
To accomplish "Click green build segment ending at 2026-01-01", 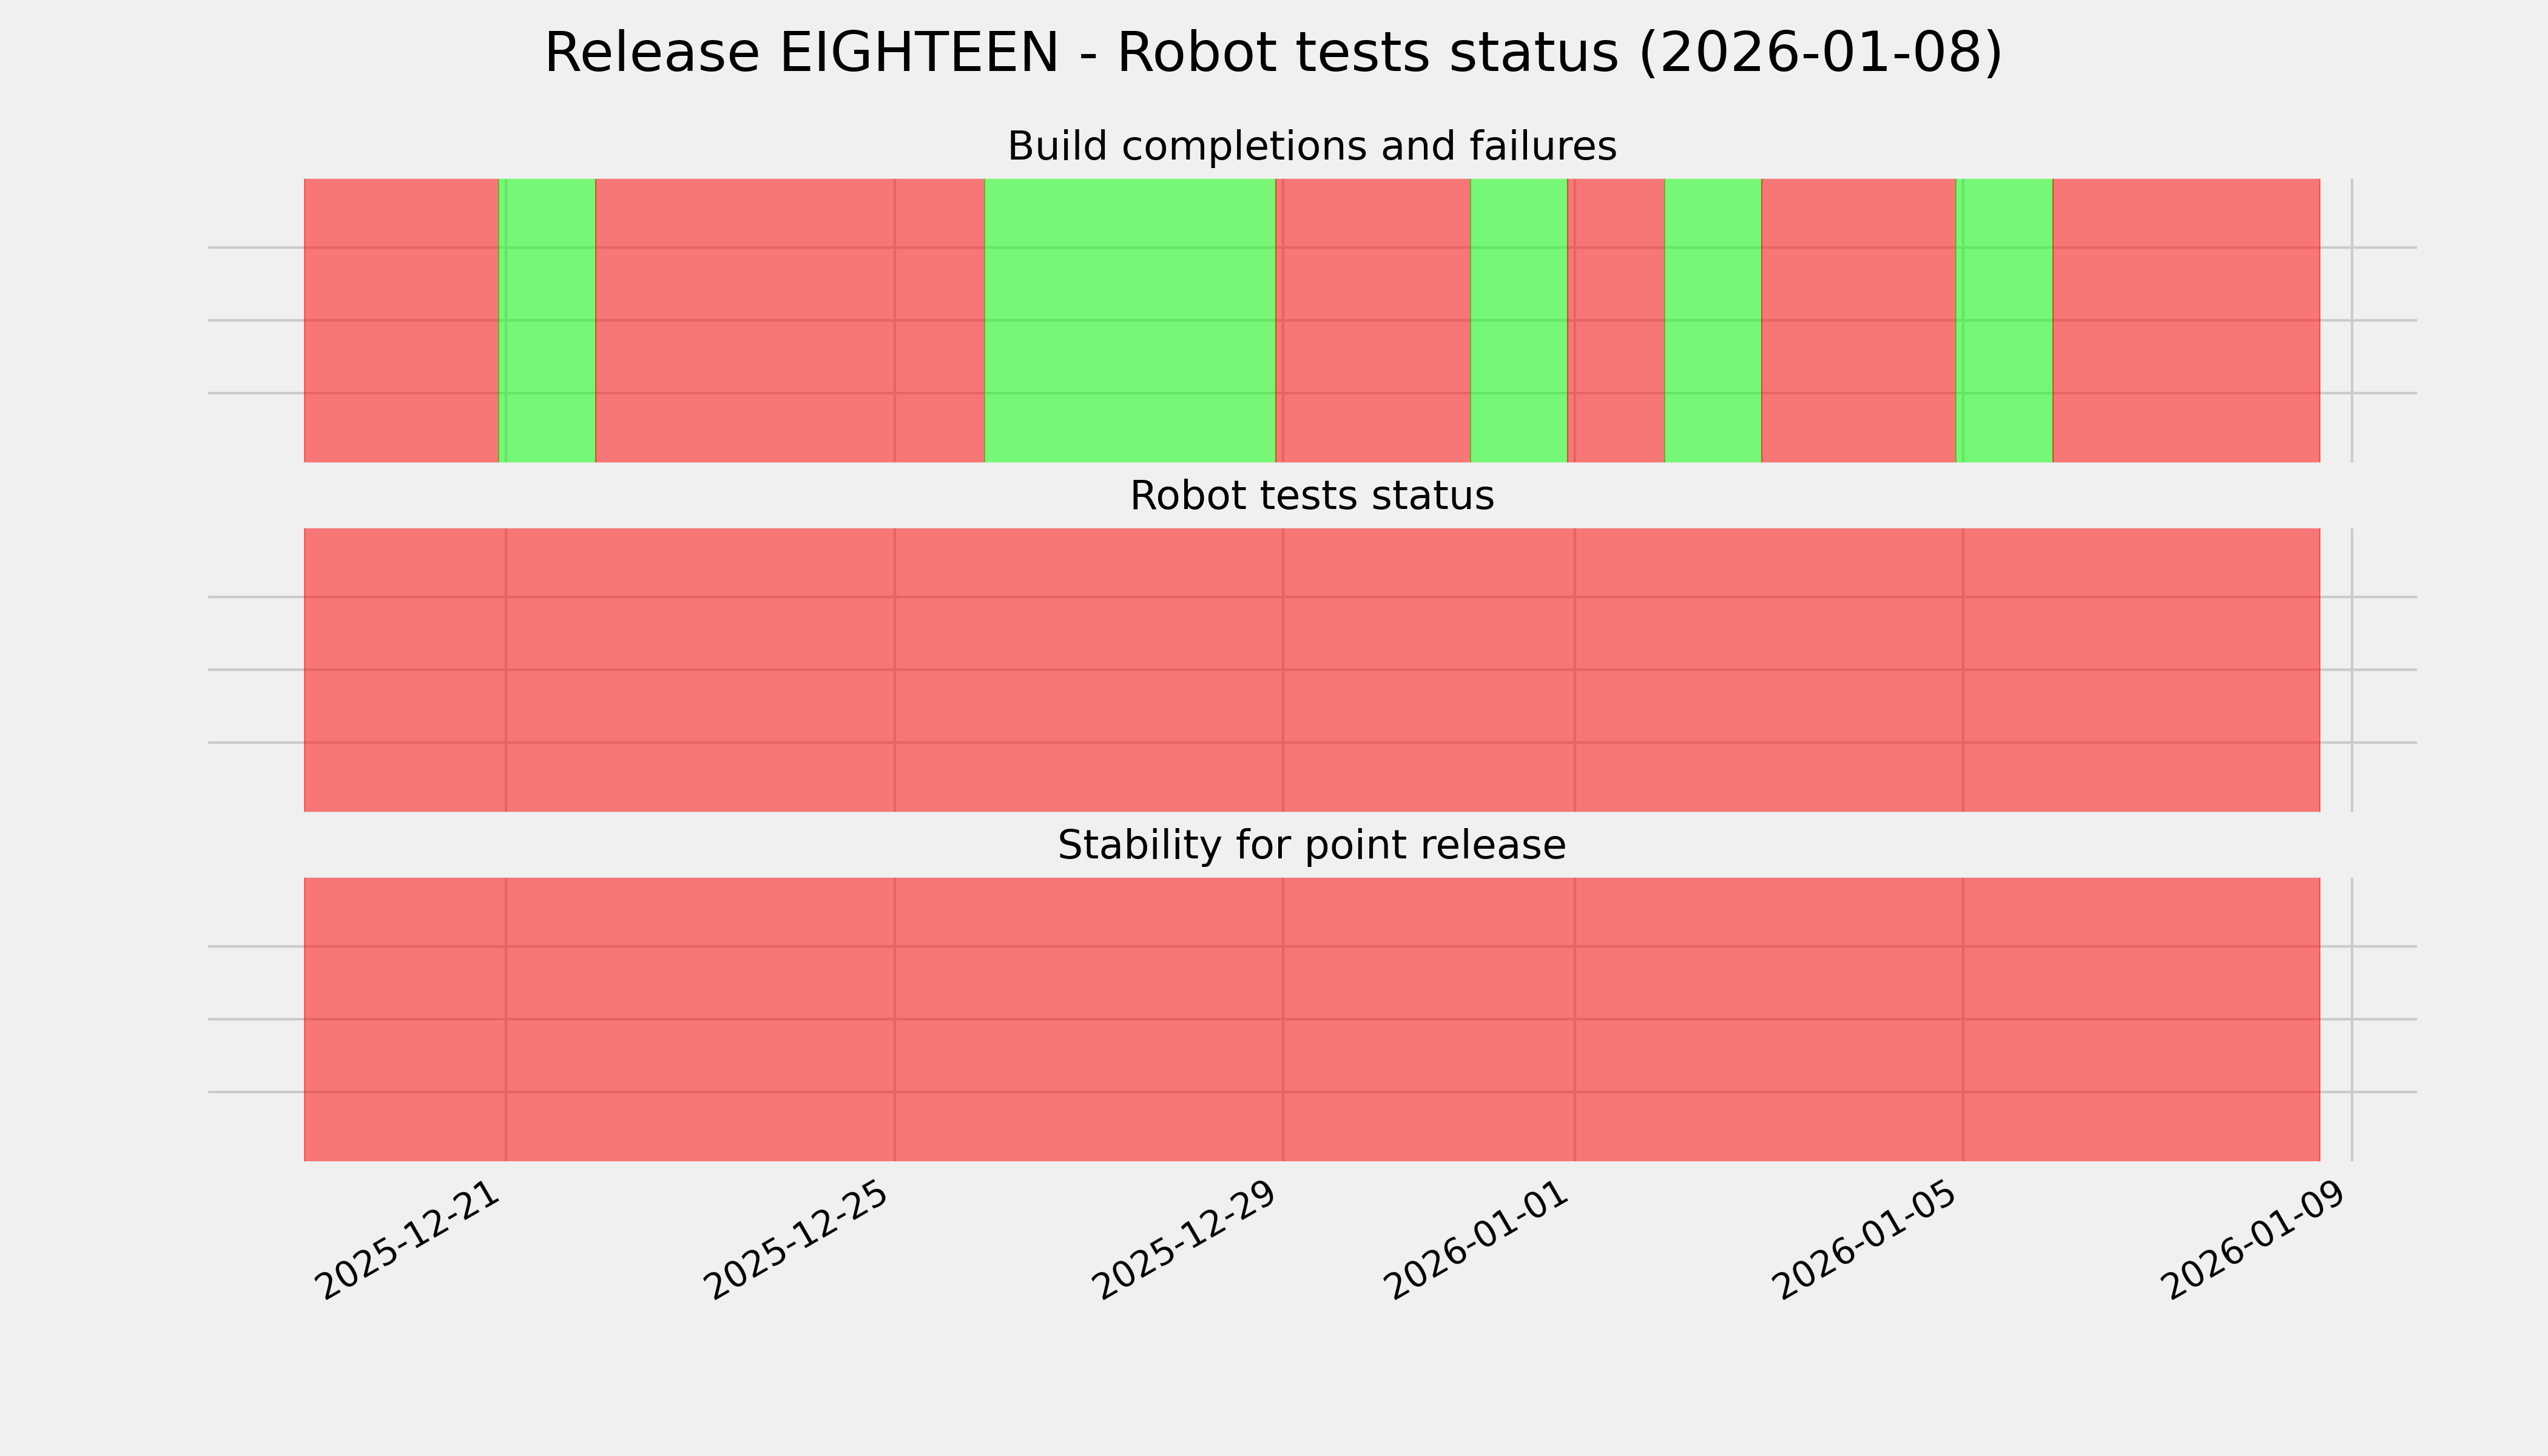I will click(1518, 320).
